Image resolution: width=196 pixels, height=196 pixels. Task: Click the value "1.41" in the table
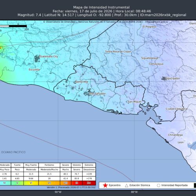coord(5,178)
